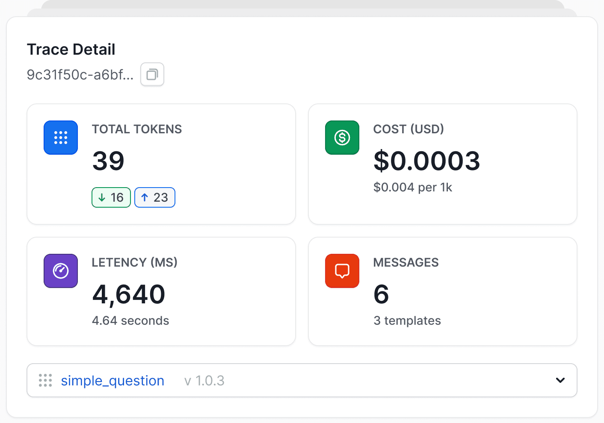Viewport: 604px width, 423px height.
Task: Click the total tokens value 39
Action: tap(108, 161)
